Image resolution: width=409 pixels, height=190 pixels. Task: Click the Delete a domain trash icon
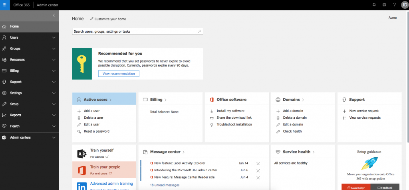pyautogui.click(x=278, y=118)
